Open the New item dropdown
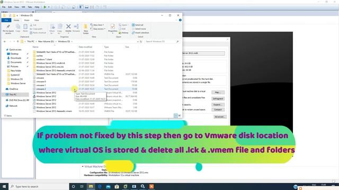The height and width of the screenshot is (190, 339). coord(97,25)
